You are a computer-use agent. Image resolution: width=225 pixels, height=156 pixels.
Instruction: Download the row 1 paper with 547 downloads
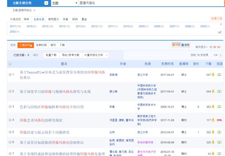(x=213, y=74)
